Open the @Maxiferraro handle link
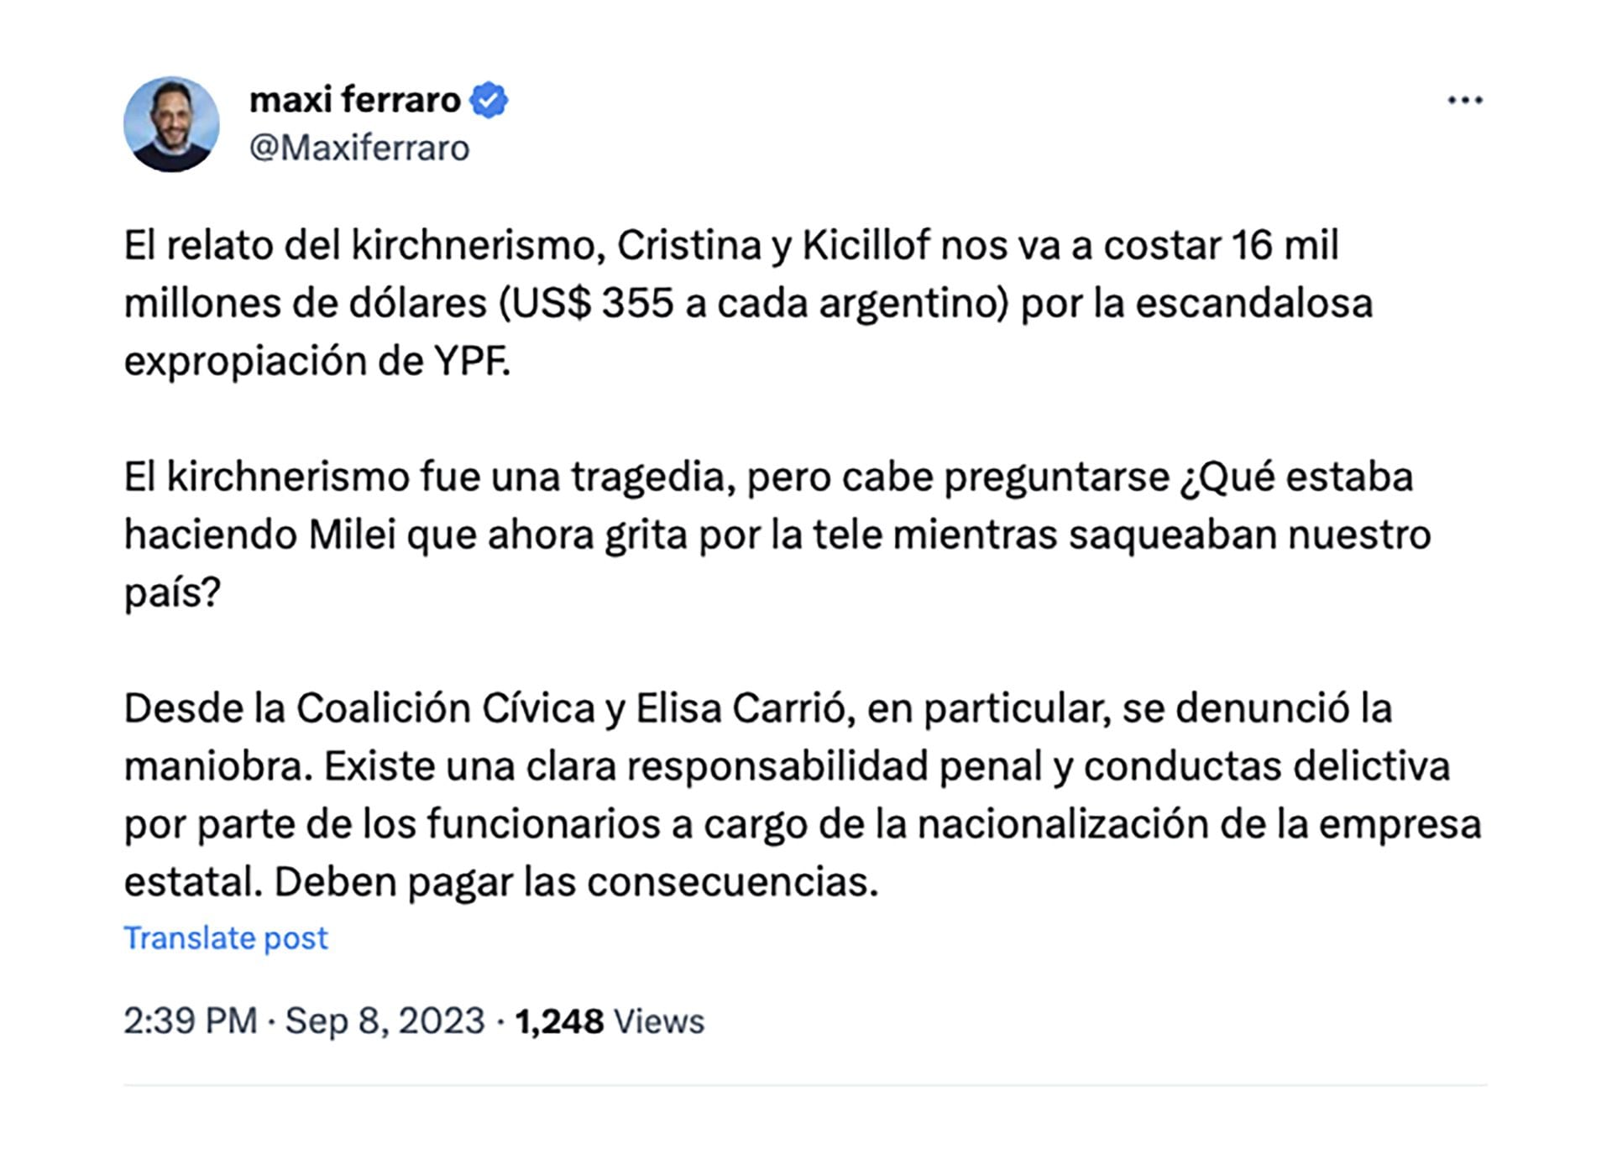This screenshot has width=1612, height=1159. (359, 149)
